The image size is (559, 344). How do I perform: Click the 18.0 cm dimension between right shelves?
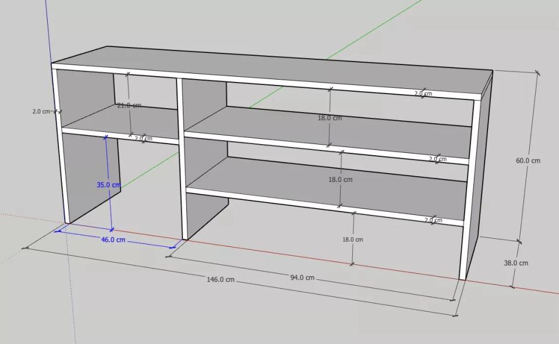click(340, 180)
